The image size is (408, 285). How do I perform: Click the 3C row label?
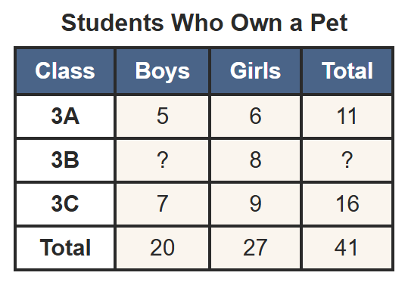point(65,204)
